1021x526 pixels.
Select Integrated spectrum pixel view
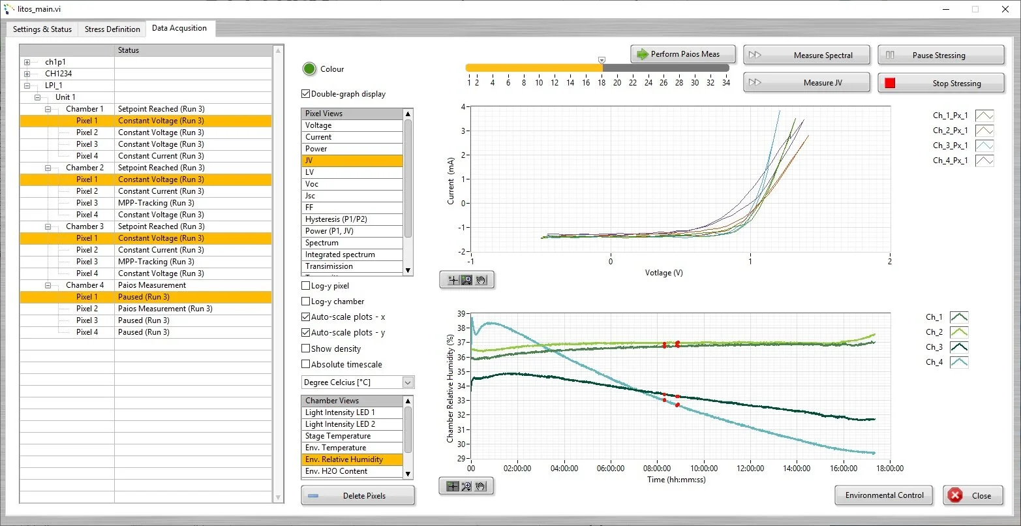click(352, 255)
